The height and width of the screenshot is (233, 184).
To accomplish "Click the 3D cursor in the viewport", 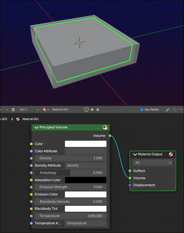I will [79, 43].
